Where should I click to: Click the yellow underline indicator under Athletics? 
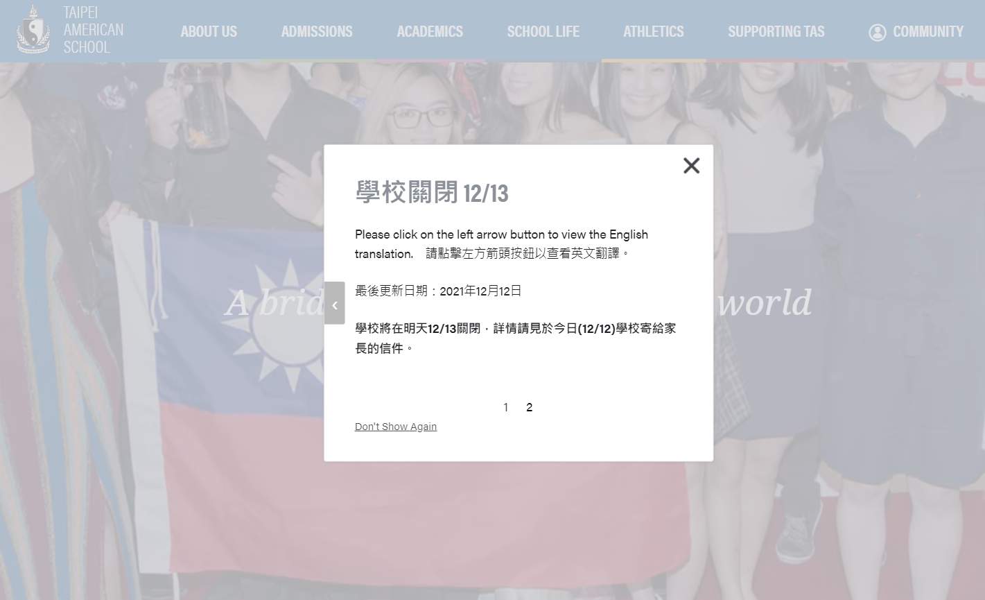[653, 61]
